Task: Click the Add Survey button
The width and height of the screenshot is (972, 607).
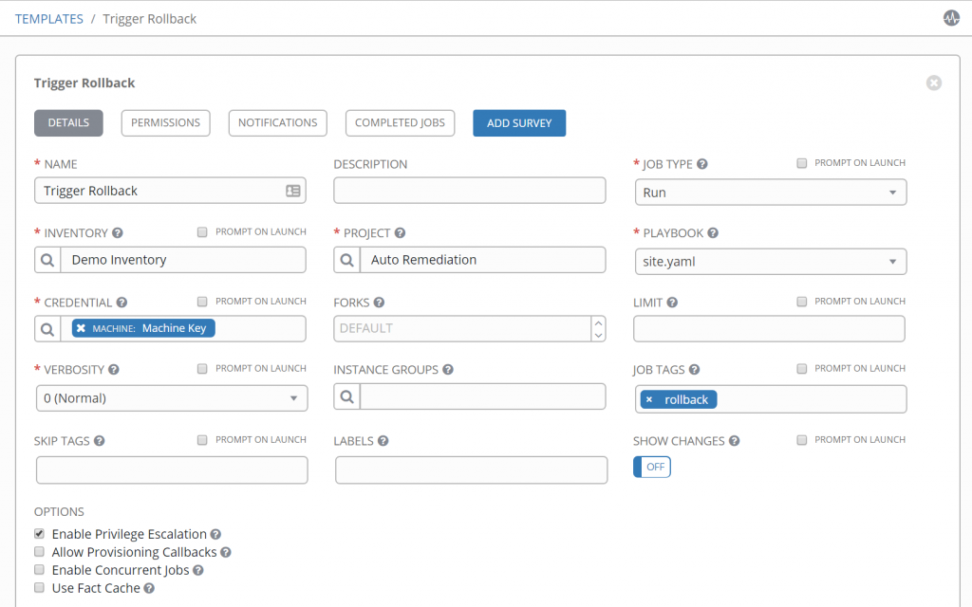Action: tap(519, 123)
